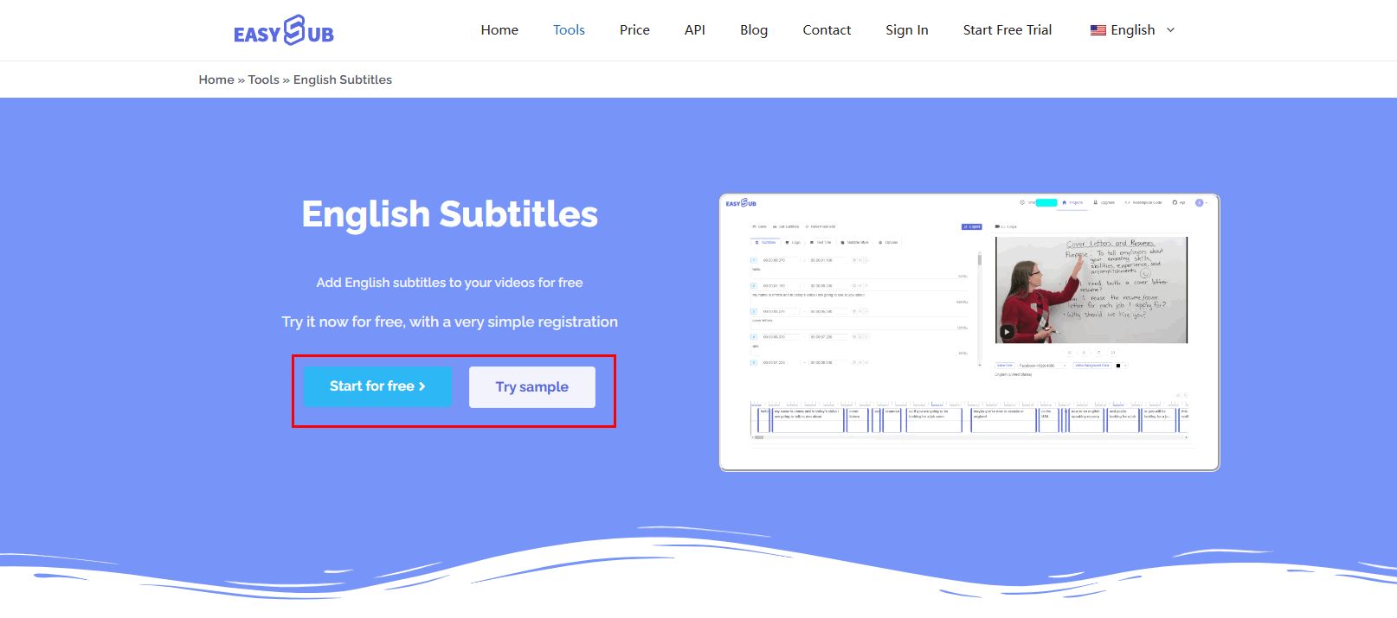Image resolution: width=1397 pixels, height=618 pixels.
Task: Click Start Free Trial in navigation
Action: click(x=1008, y=30)
